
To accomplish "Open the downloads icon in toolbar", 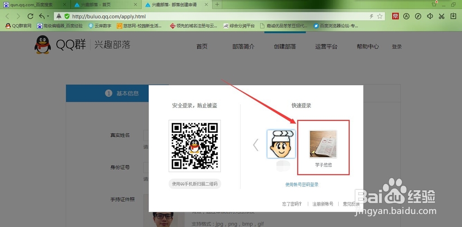I will click(453, 16).
